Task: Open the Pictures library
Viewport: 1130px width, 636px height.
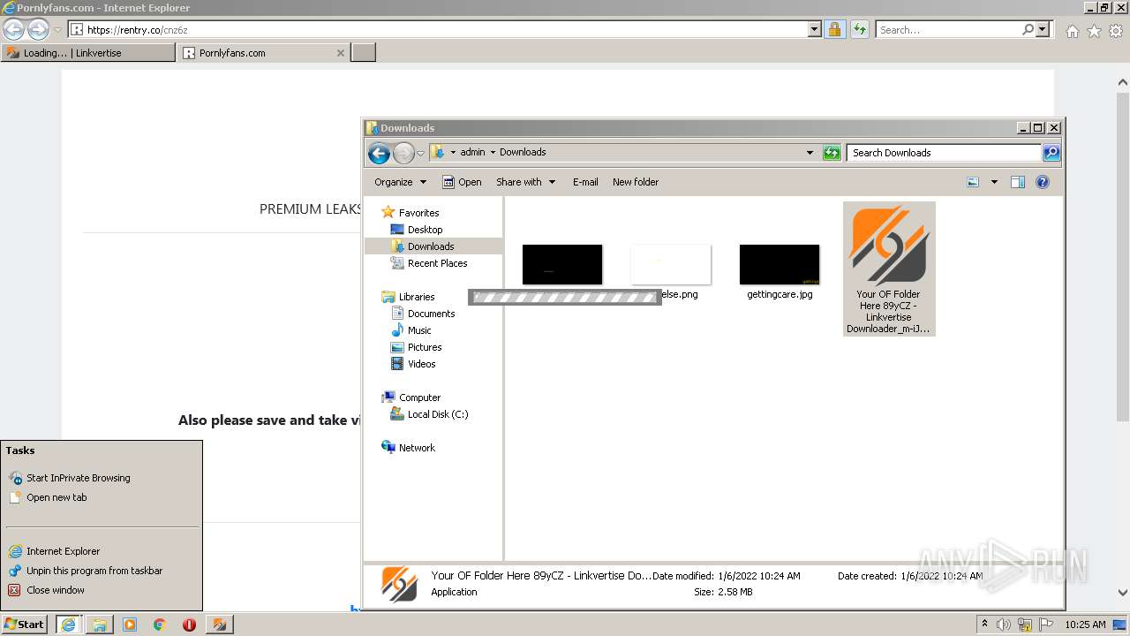Action: (424, 347)
